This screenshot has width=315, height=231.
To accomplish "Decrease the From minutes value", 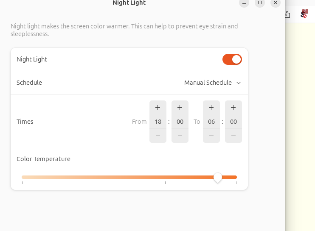I will [x=180, y=136].
